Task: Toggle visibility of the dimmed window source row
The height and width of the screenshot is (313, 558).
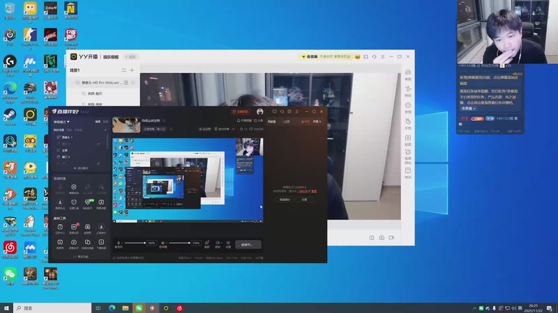Action: point(98,144)
